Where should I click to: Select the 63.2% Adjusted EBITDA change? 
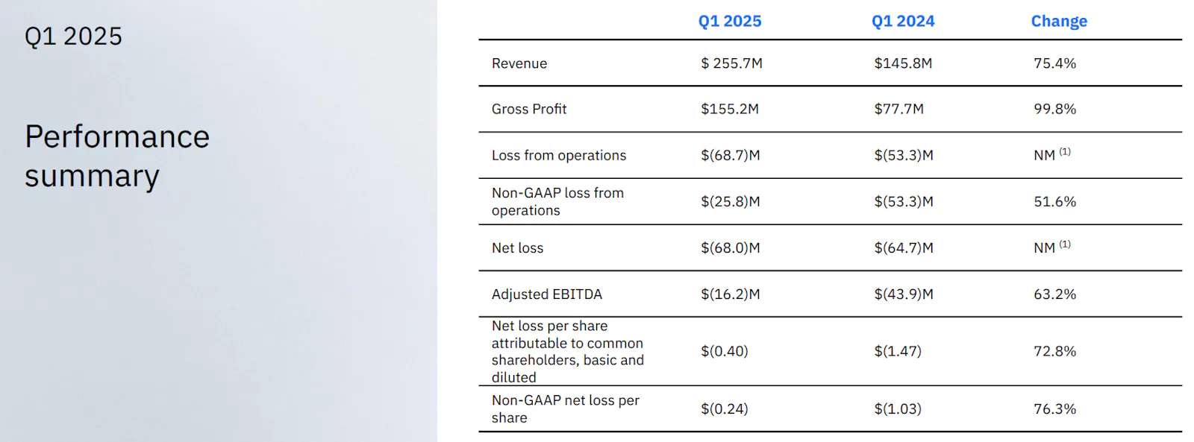click(x=1054, y=294)
